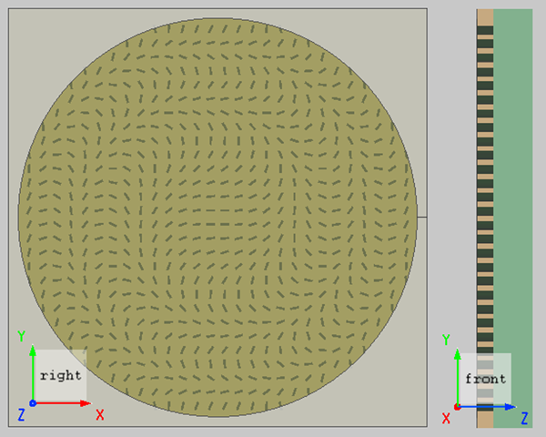This screenshot has height=437, width=546.
Task: Select the olive circular metasurface disk center
Action: coord(217,217)
